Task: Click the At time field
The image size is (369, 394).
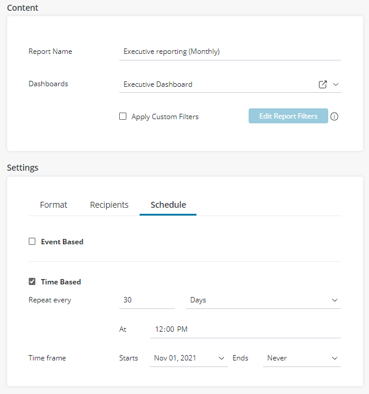Action: pyautogui.click(x=245, y=329)
